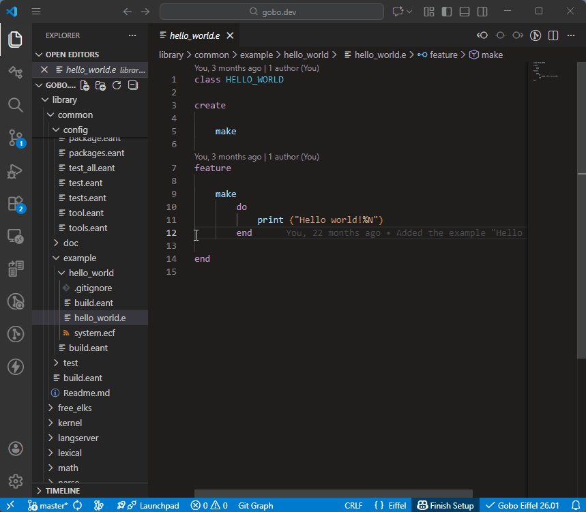Screen dimensions: 586x512
Task: Expand the doc folder
Action: pos(70,243)
